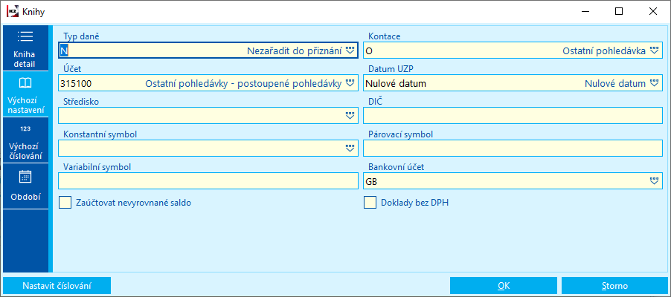Check the Doklady bez DPH box

point(370,203)
